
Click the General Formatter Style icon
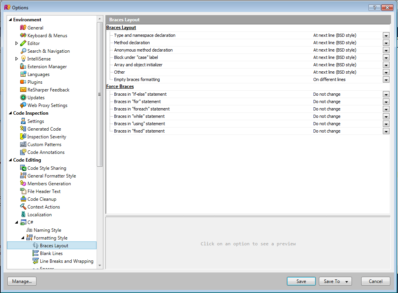coord(23,176)
